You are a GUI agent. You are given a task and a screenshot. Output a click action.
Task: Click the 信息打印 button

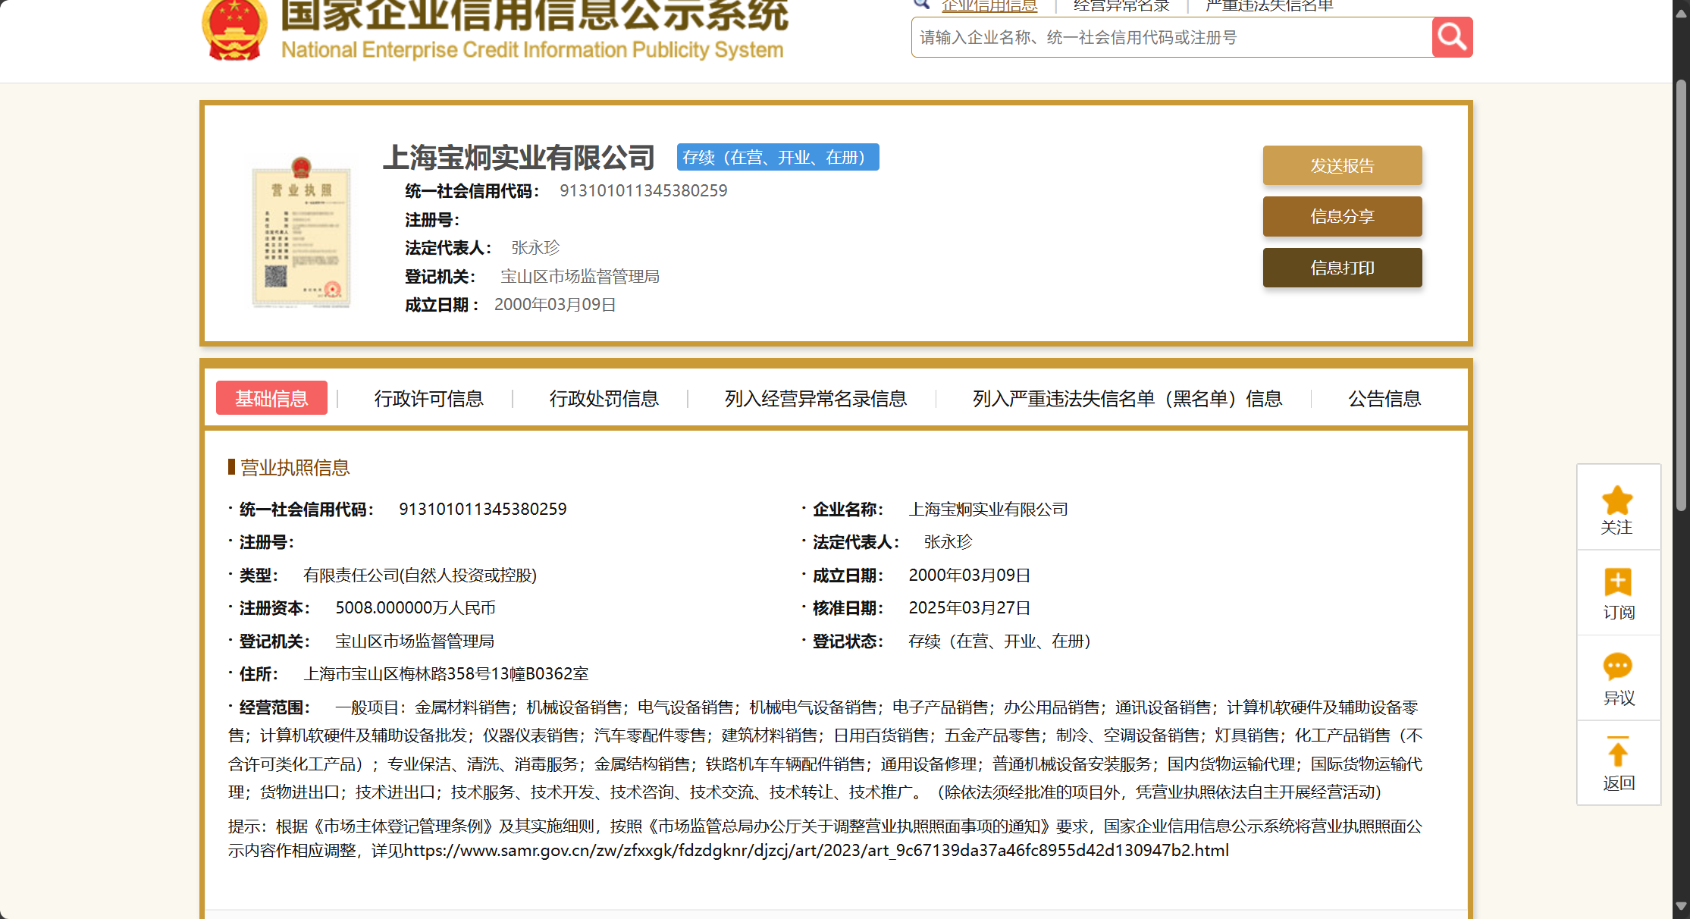click(1342, 268)
